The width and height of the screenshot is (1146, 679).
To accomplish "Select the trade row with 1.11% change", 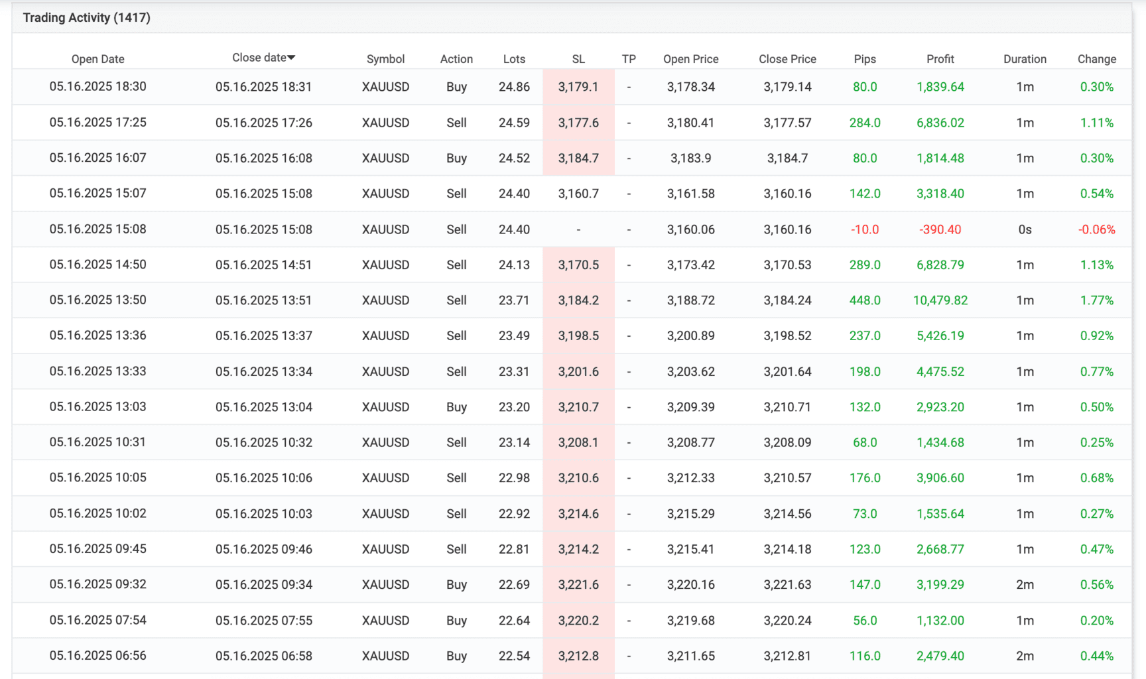I will (x=1096, y=123).
